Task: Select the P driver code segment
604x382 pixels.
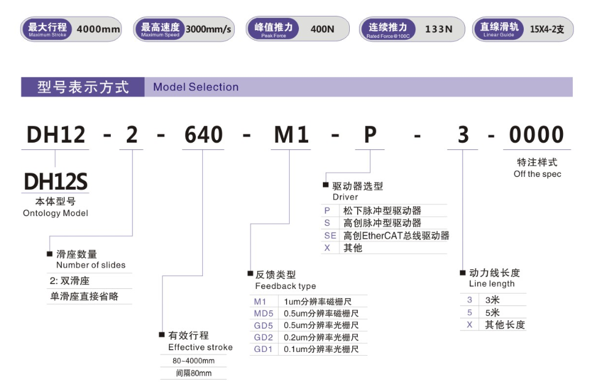Action: [370, 135]
